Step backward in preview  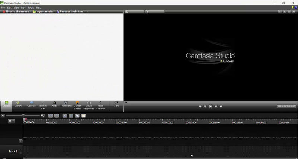pyautogui.click(x=205, y=106)
